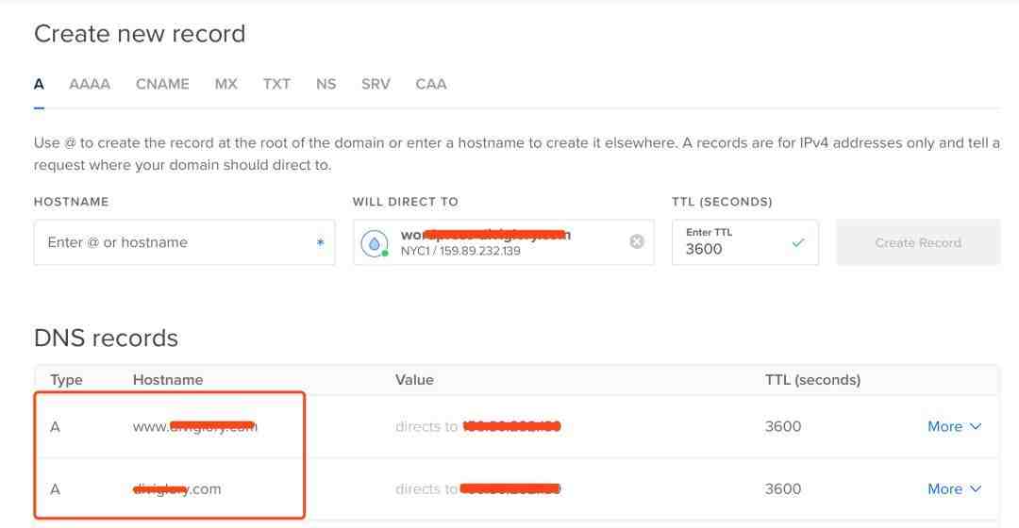The width and height of the screenshot is (1019, 528).
Task: Go to the MX record tab
Action: 226,84
